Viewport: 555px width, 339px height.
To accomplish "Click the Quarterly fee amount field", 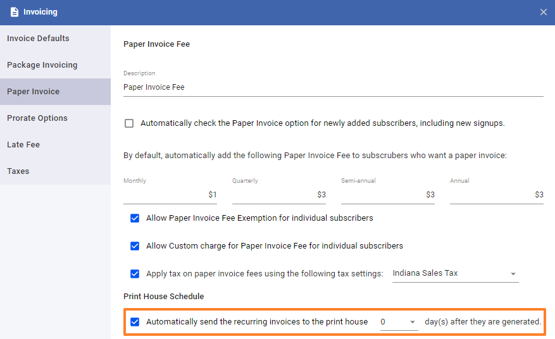I will [279, 195].
